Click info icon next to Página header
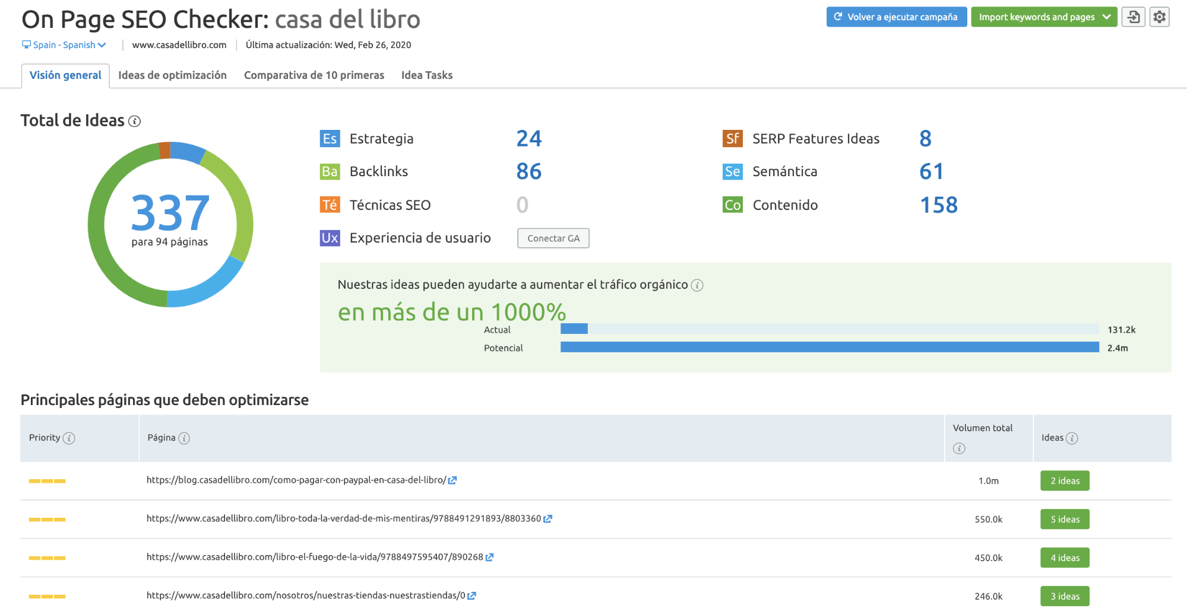 pyautogui.click(x=184, y=438)
